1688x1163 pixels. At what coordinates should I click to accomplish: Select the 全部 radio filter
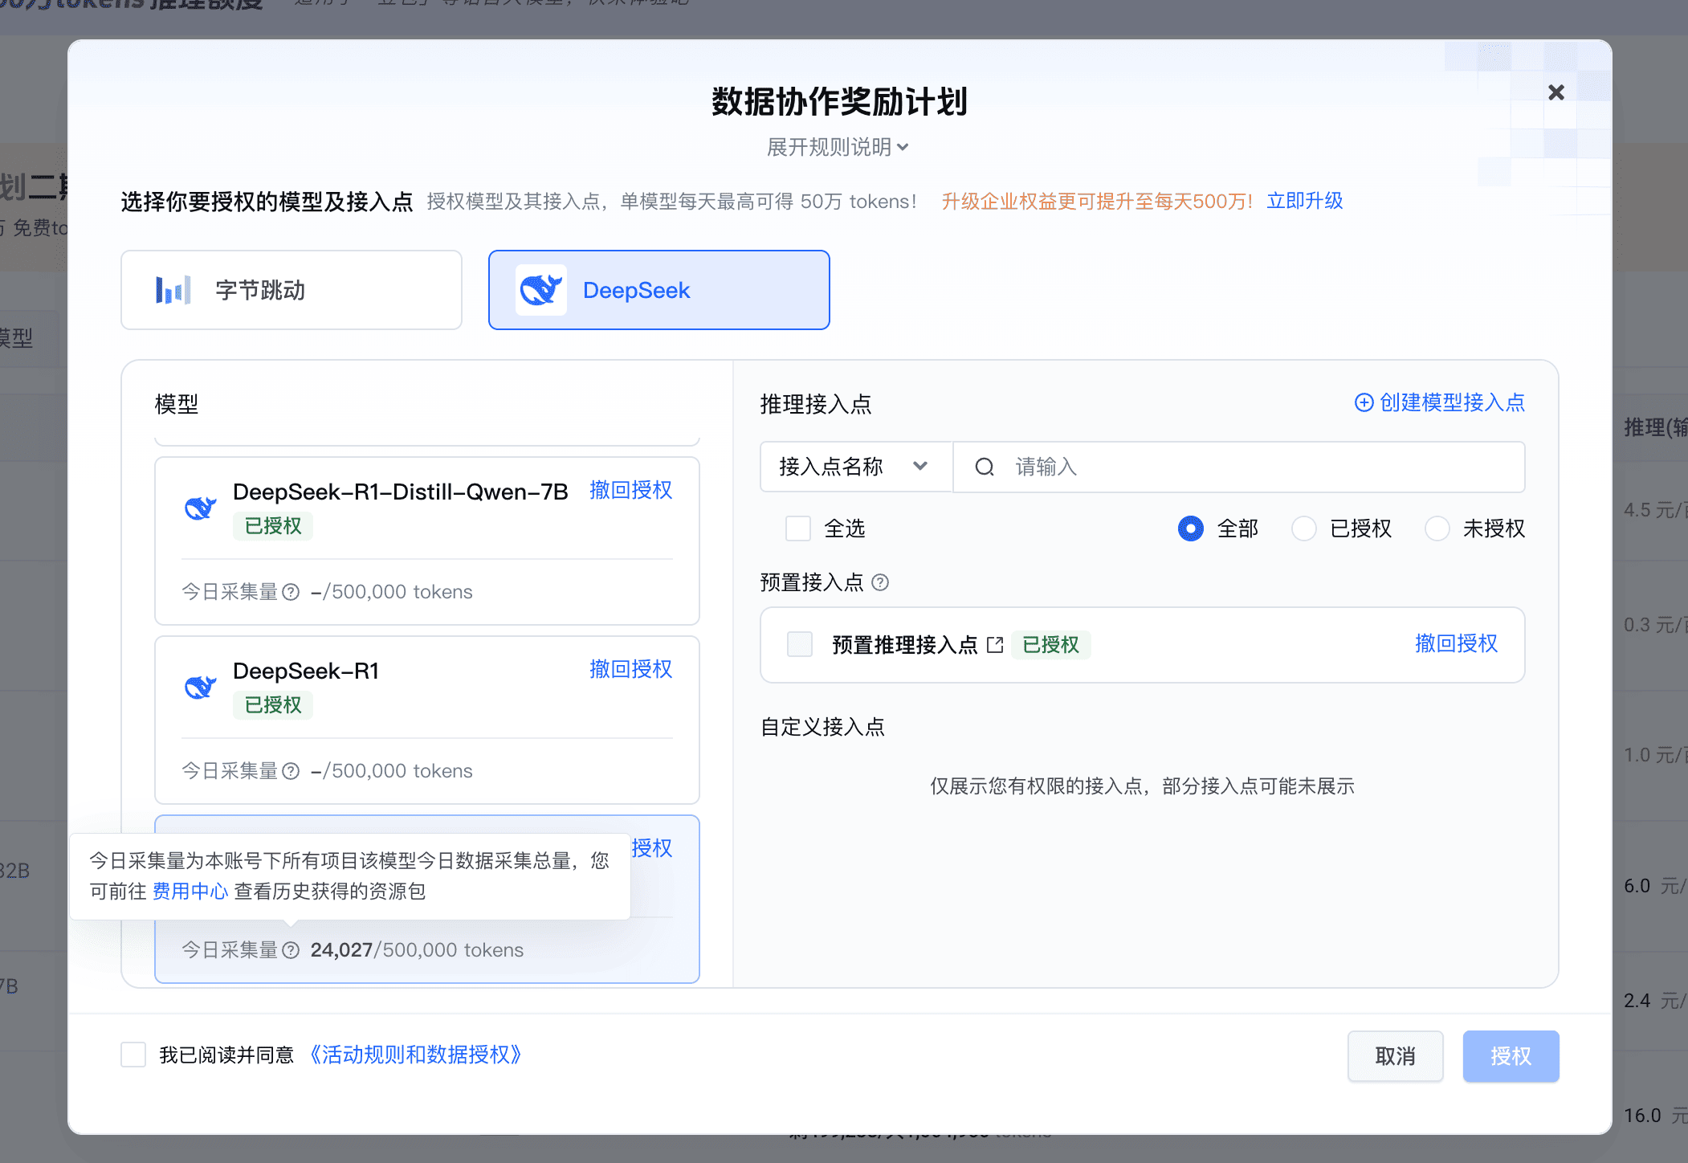(x=1190, y=528)
